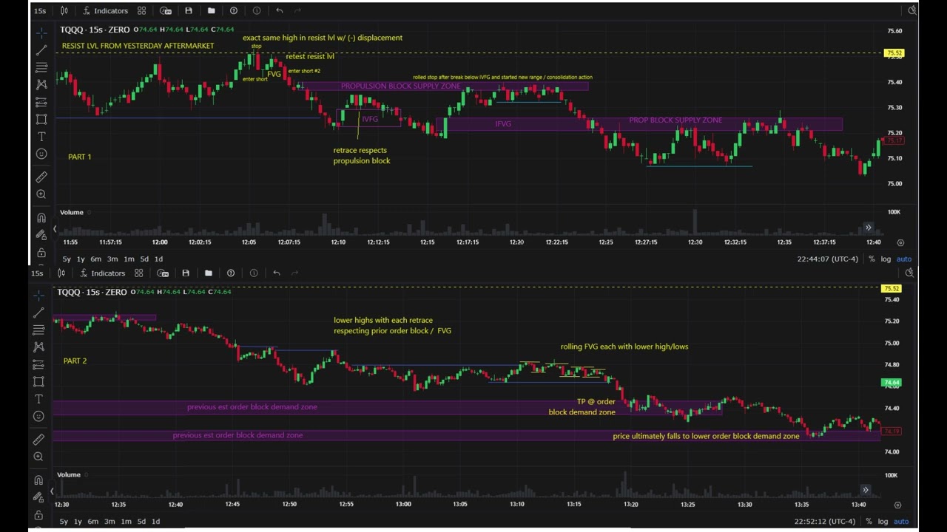Click the replay/alert icon in top chart toolbar
Image resolution: width=947 pixels, height=532 pixels.
coord(166,10)
